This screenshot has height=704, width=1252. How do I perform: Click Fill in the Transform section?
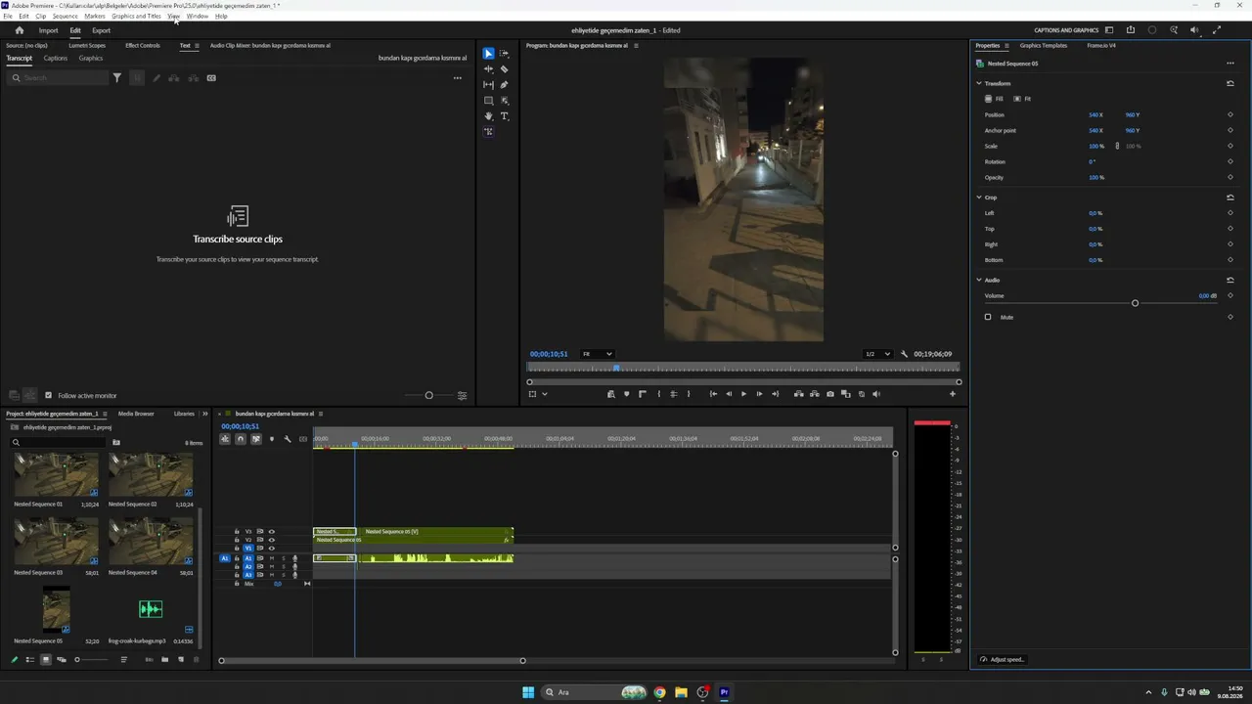(995, 99)
